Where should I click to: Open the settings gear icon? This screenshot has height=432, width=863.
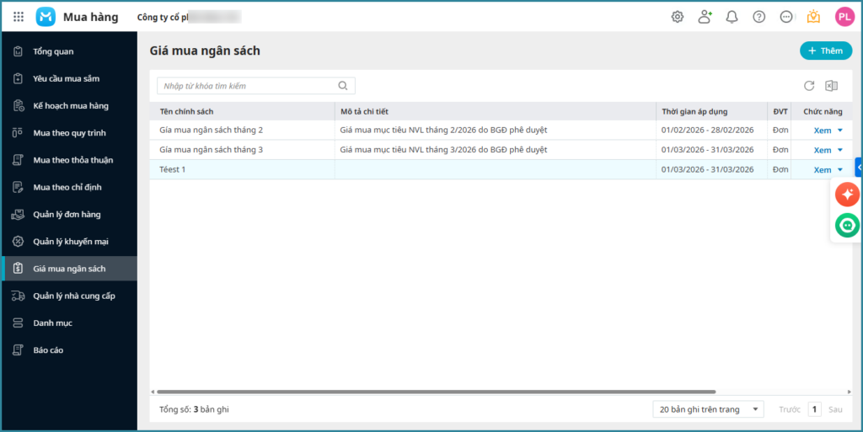pos(678,17)
